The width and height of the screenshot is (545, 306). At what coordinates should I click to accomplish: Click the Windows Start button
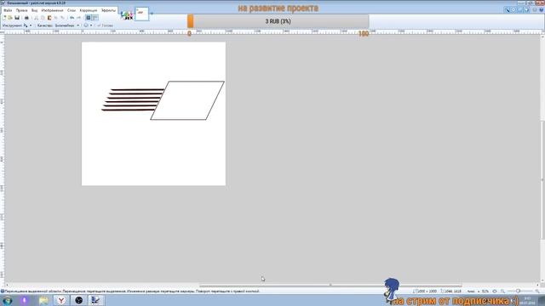[x=8, y=300]
